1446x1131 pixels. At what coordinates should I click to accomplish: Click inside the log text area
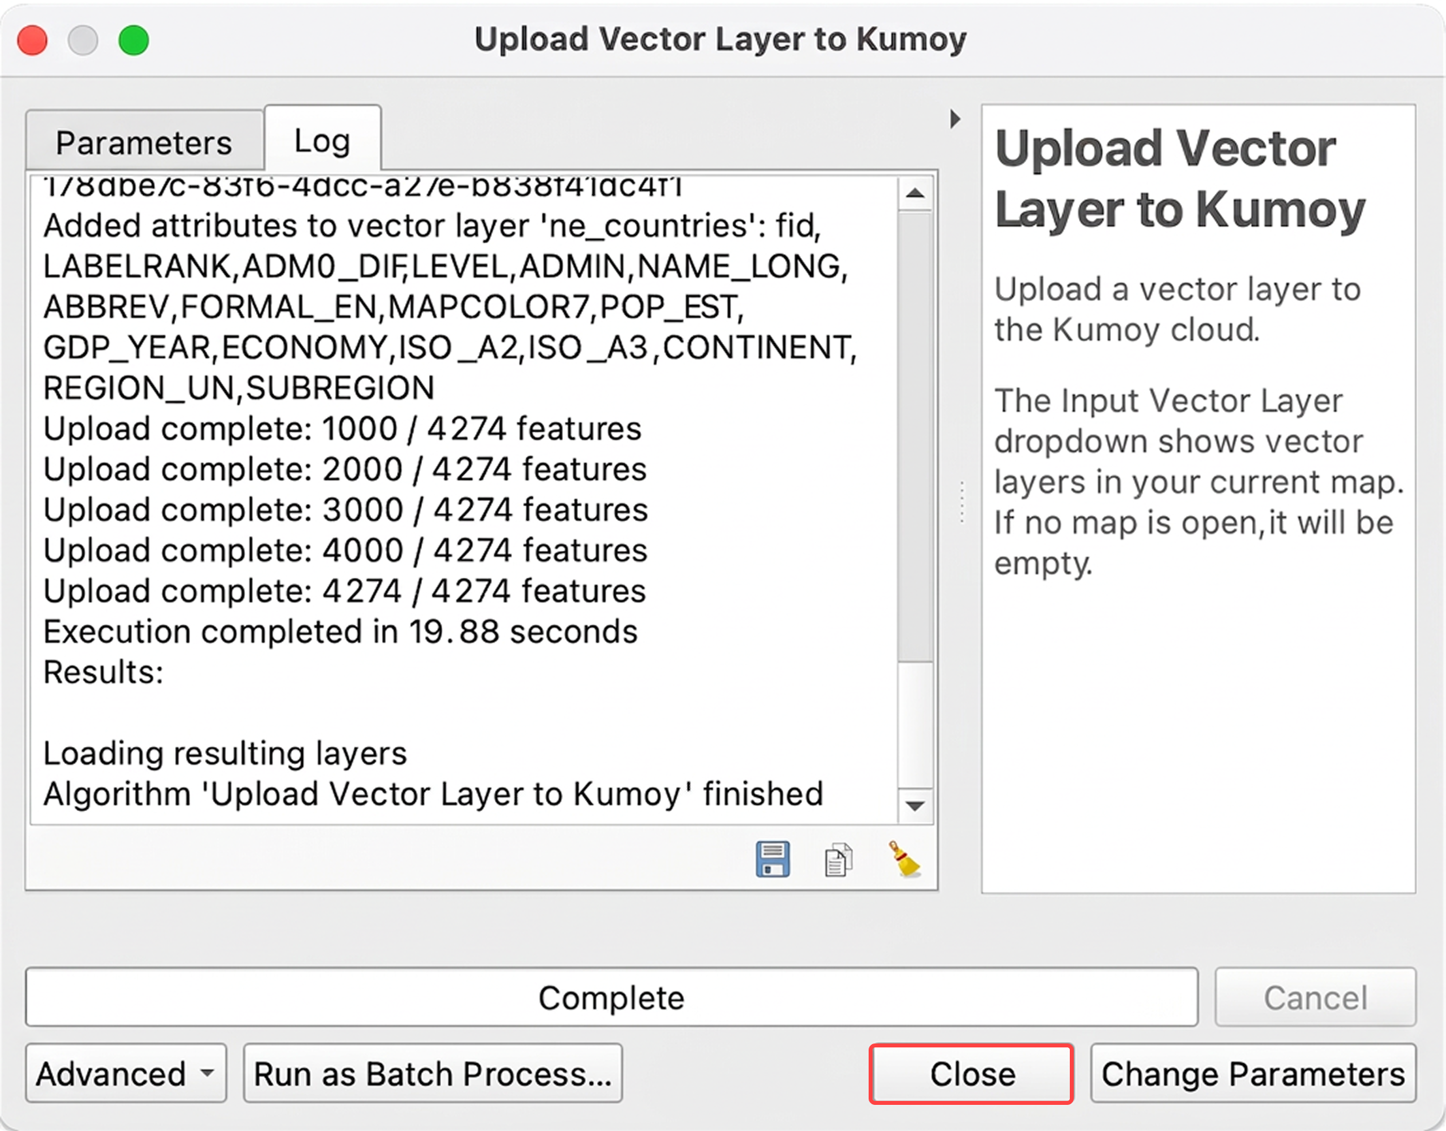pyautogui.click(x=464, y=497)
